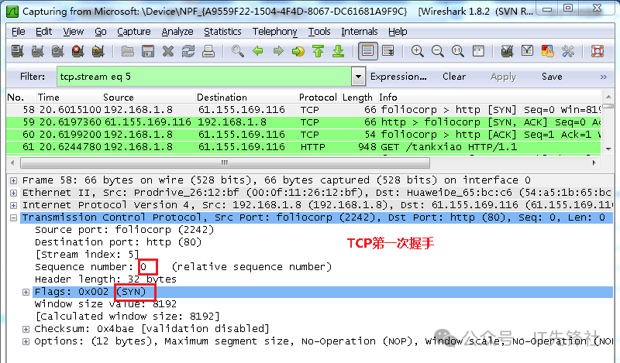Viewport: 620px width, 363px height.
Task: Expand the Flags: 0x002 (SYN) tree node
Action: (x=26, y=292)
